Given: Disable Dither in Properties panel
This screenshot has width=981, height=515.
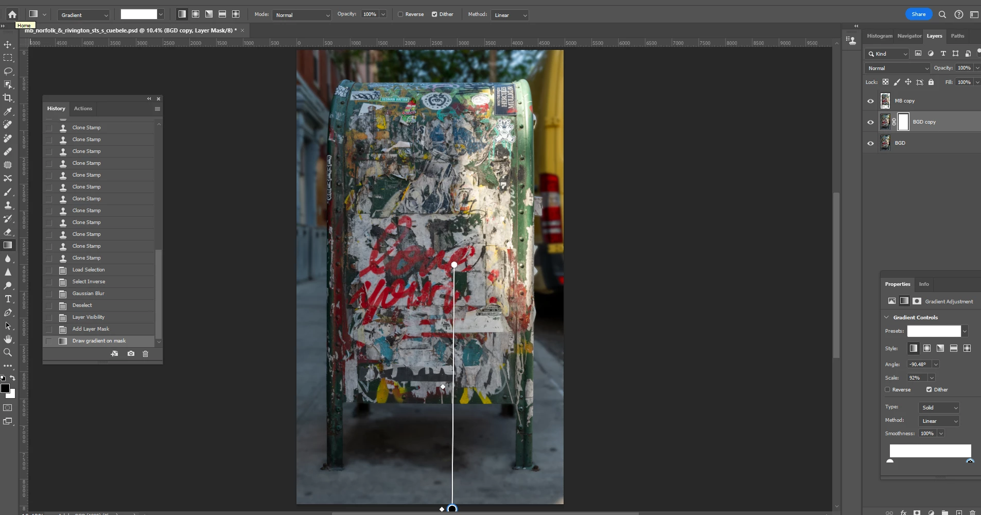Looking at the screenshot, I should click(929, 389).
